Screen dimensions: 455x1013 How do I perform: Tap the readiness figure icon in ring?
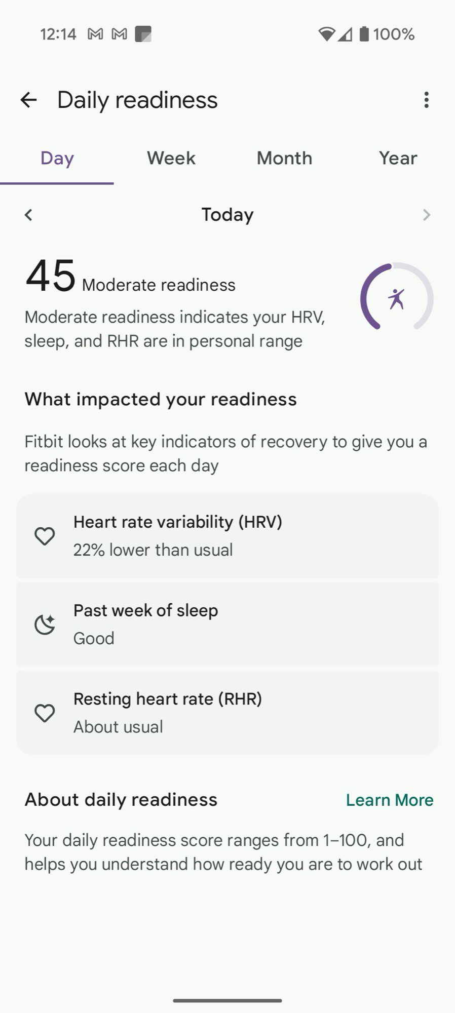pyautogui.click(x=396, y=298)
